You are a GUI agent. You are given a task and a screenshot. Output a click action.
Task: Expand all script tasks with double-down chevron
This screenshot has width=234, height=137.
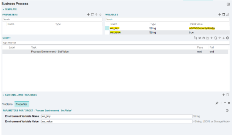point(200,38)
